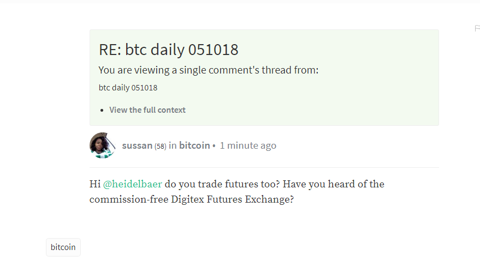The height and width of the screenshot is (262, 480).
Task: Click the bullet before 'View the full context'
Action: 102,110
